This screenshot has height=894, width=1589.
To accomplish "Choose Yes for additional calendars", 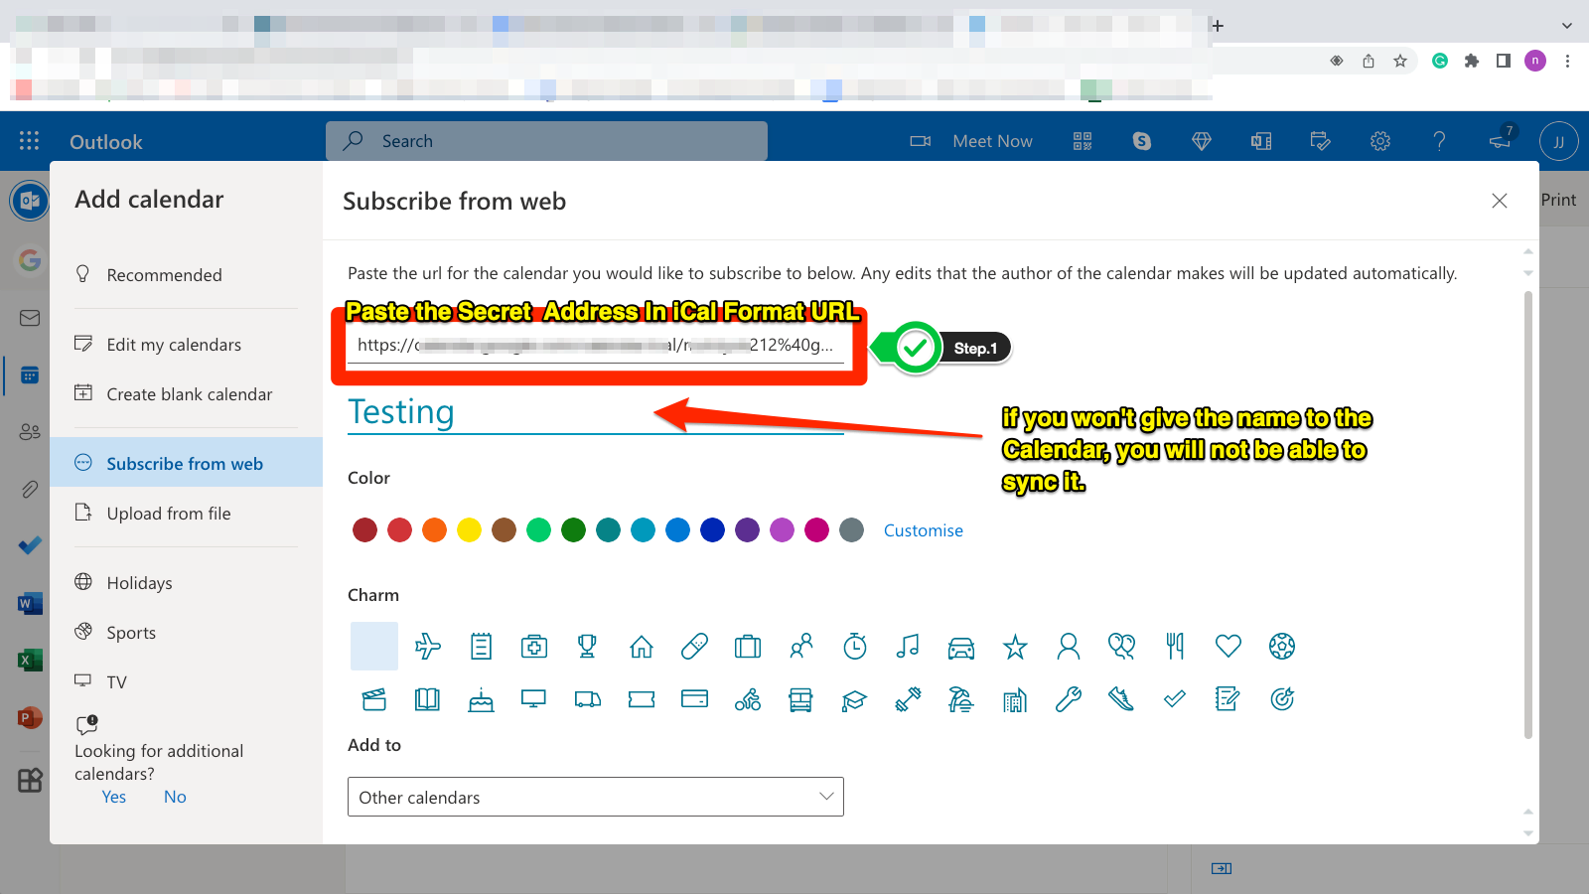I will click(113, 796).
